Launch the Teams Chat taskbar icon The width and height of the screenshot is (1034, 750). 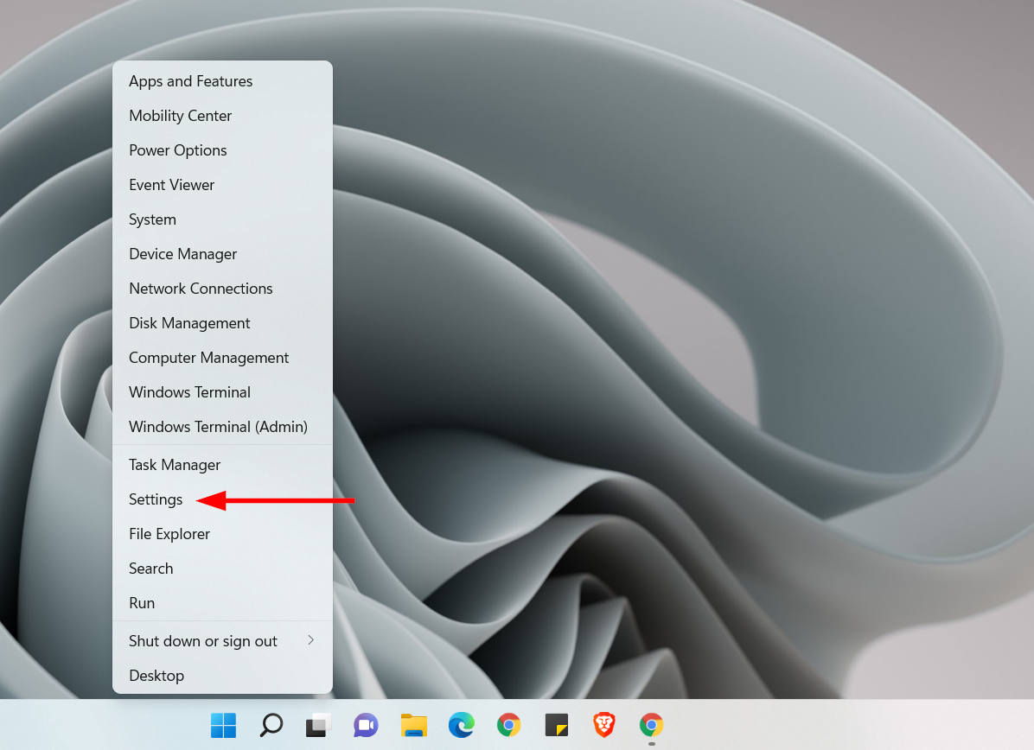[x=366, y=725]
